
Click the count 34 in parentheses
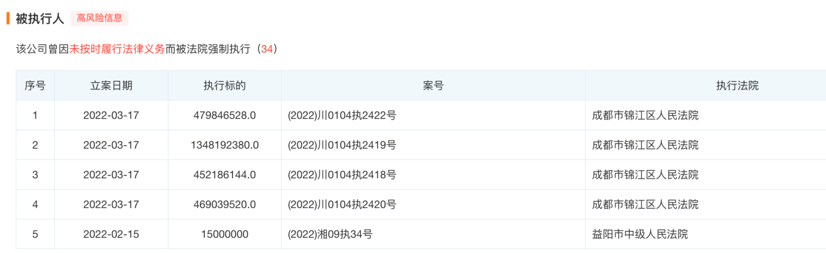[267, 49]
